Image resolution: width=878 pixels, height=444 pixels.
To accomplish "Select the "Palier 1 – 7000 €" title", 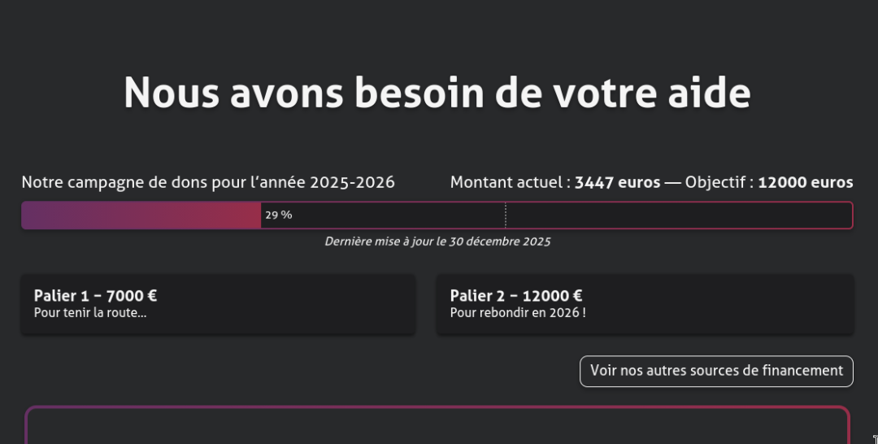I will (x=95, y=296).
